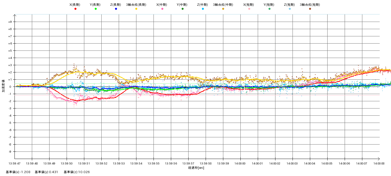Click the red X(長期) legend dot
Screen dimensions: 391x176
pyautogui.click(x=75, y=9)
